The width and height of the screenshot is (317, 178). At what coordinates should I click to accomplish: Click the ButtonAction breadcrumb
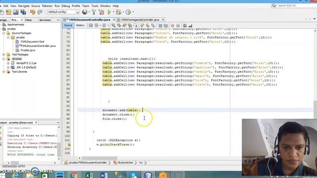tap(125, 163)
